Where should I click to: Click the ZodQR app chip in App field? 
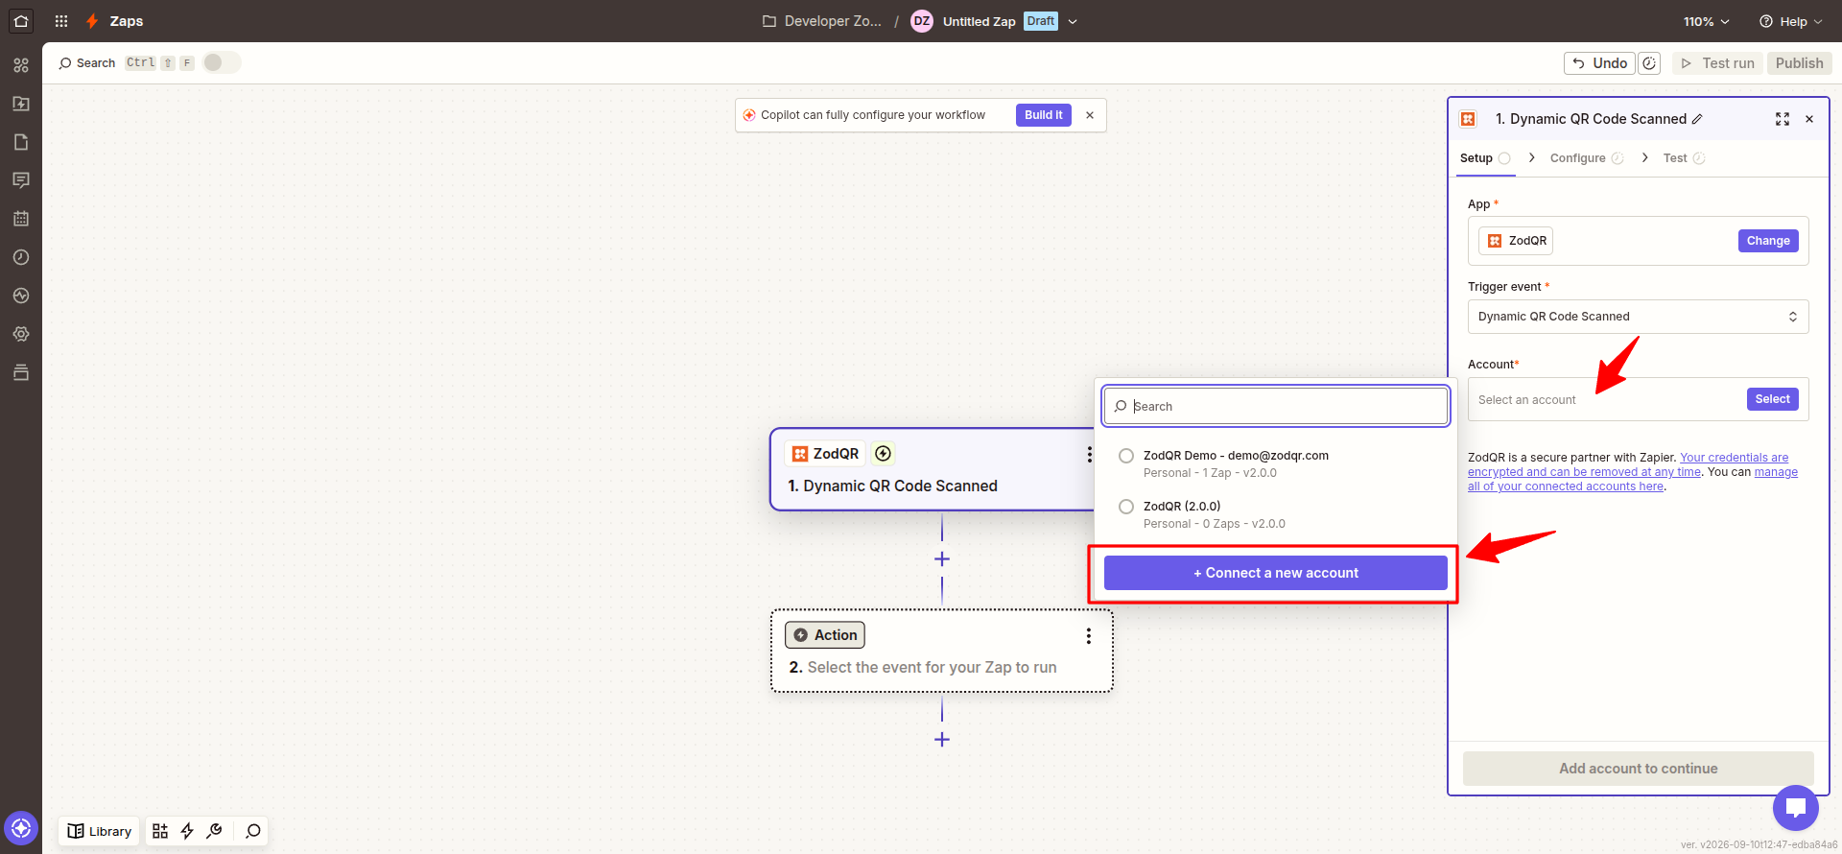pyautogui.click(x=1516, y=241)
